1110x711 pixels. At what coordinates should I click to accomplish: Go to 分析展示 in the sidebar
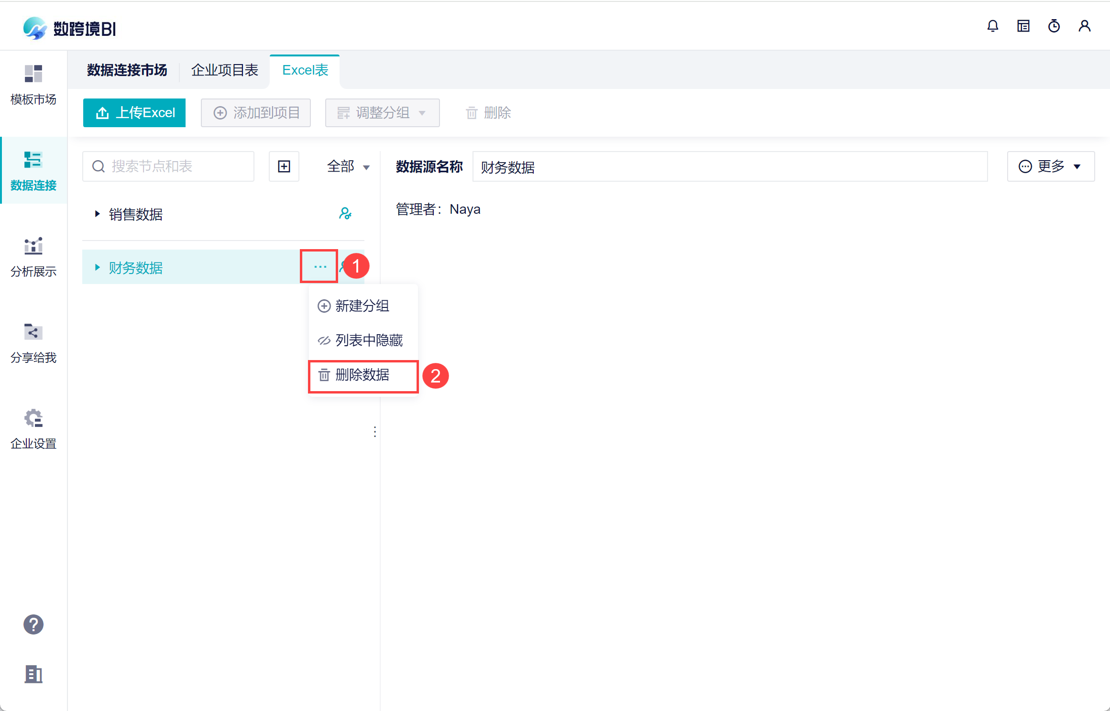33,257
